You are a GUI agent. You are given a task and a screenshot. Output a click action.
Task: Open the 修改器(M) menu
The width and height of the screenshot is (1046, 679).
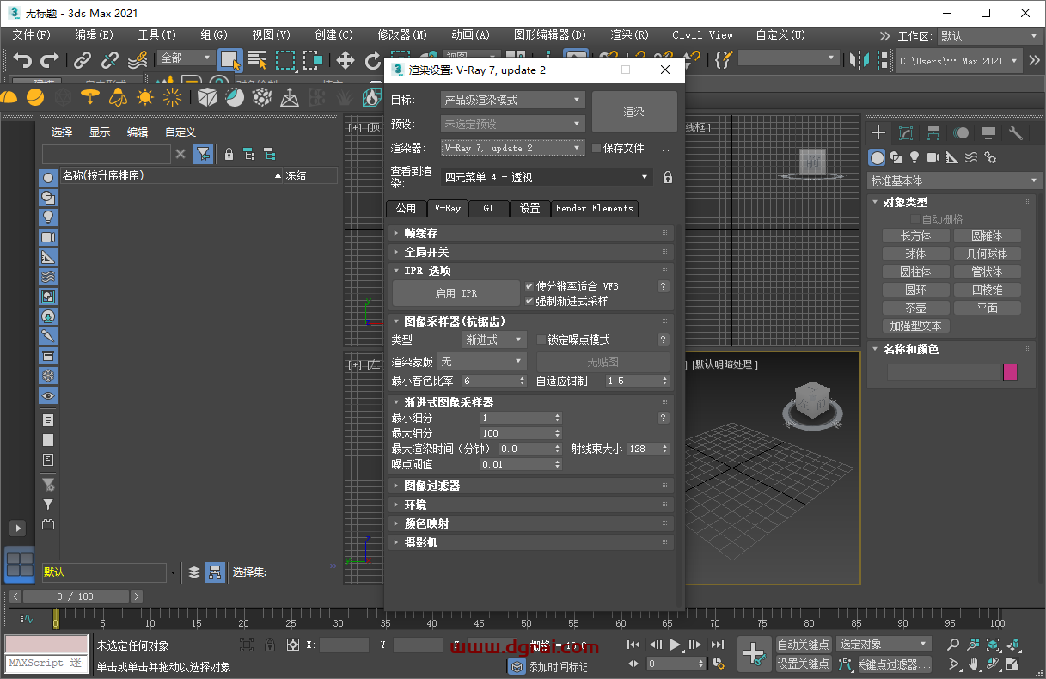pos(402,35)
